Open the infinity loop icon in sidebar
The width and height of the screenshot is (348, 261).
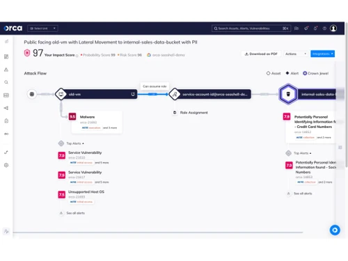pos(6,134)
